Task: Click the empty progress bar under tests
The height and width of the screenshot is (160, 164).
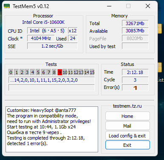Action: [x=51, y=88]
